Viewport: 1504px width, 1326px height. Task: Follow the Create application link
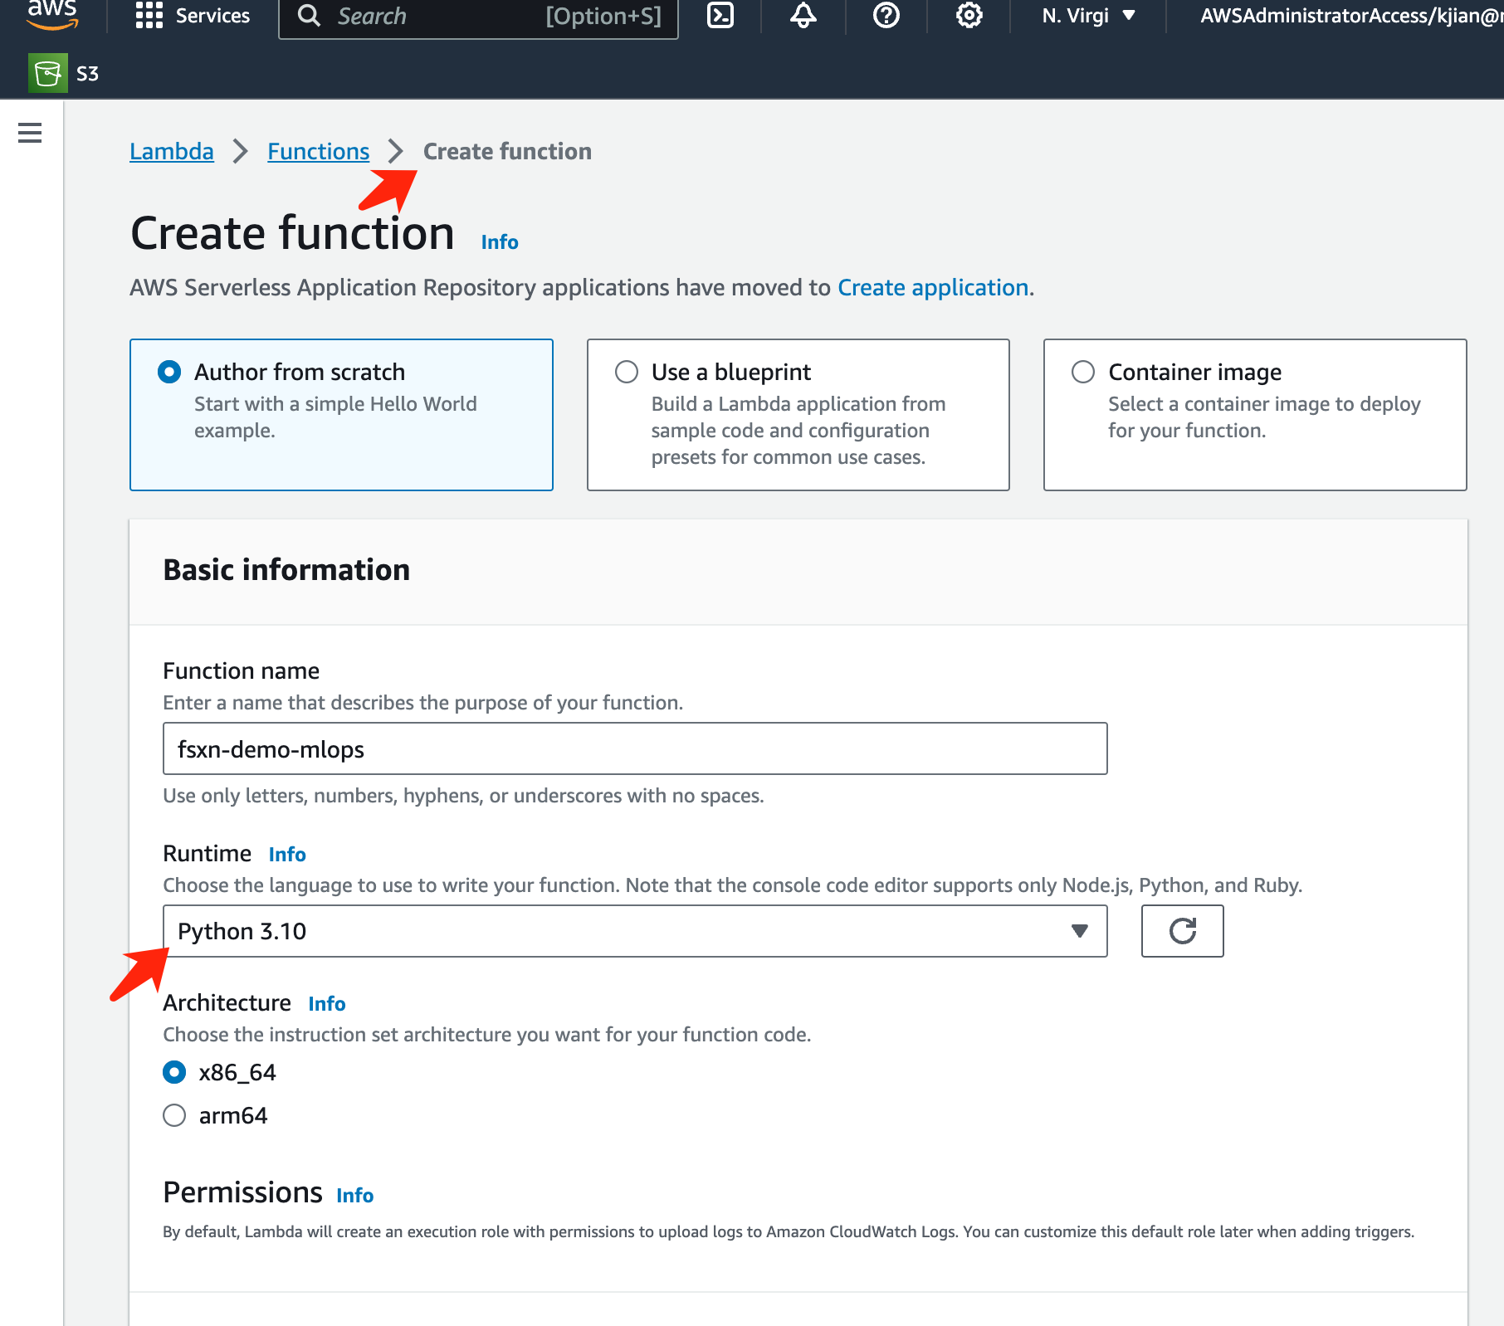point(933,287)
